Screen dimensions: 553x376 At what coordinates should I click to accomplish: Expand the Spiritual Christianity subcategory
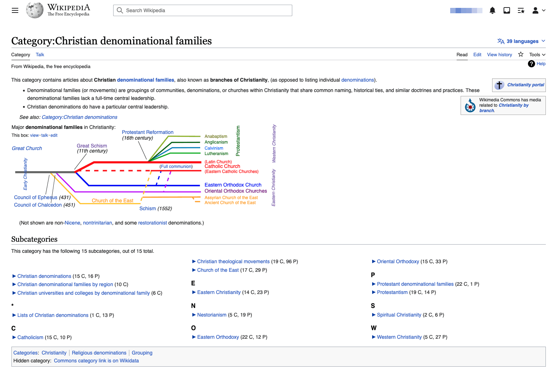(x=374, y=315)
